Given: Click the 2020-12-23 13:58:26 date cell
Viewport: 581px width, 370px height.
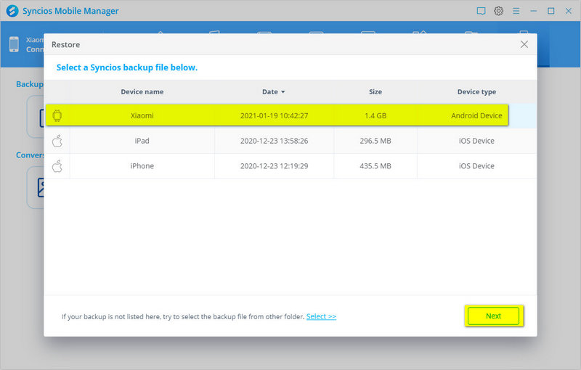Looking at the screenshot, I should click(275, 141).
